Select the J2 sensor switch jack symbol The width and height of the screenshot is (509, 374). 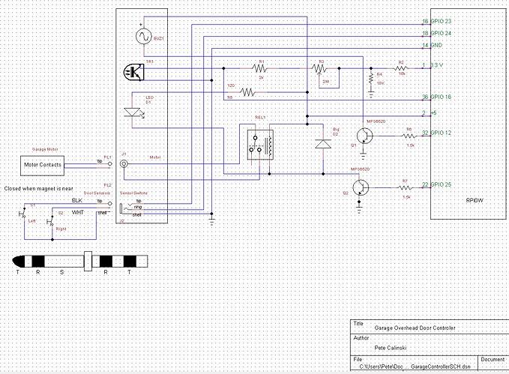pos(127,208)
